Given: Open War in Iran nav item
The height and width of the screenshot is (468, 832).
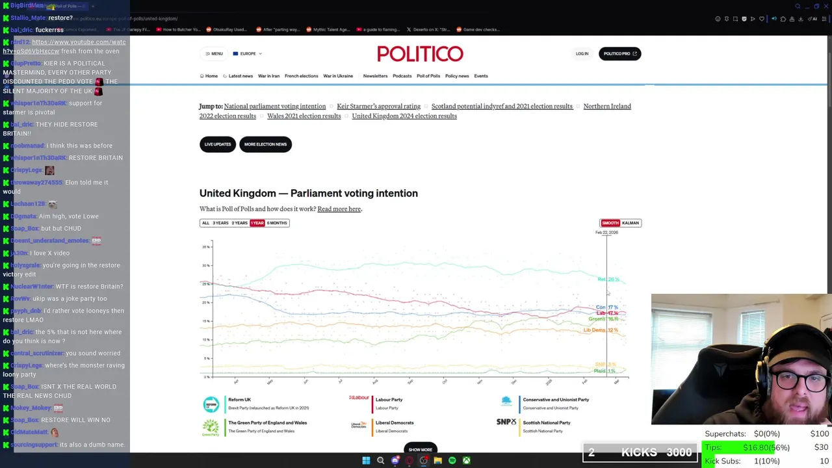Looking at the screenshot, I should click(268, 76).
